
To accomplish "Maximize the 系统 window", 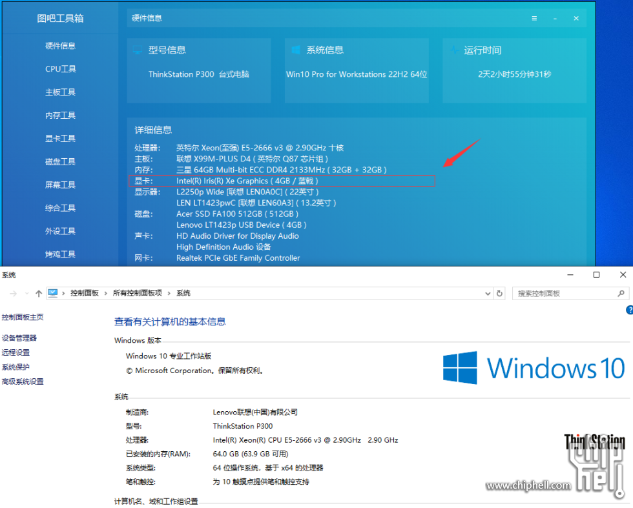I will point(596,275).
